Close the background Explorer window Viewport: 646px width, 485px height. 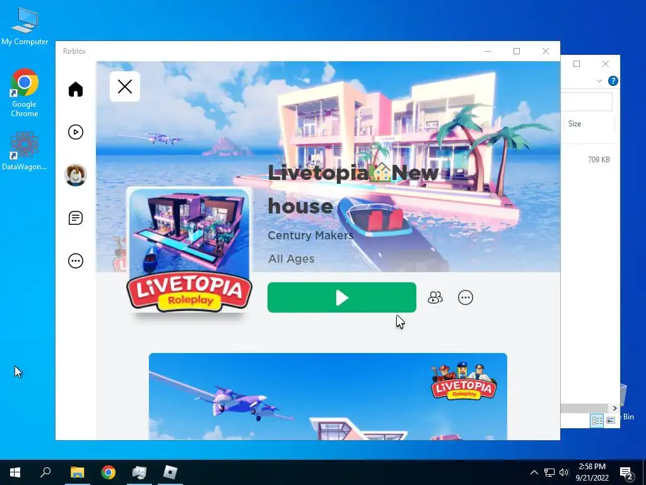coord(606,64)
